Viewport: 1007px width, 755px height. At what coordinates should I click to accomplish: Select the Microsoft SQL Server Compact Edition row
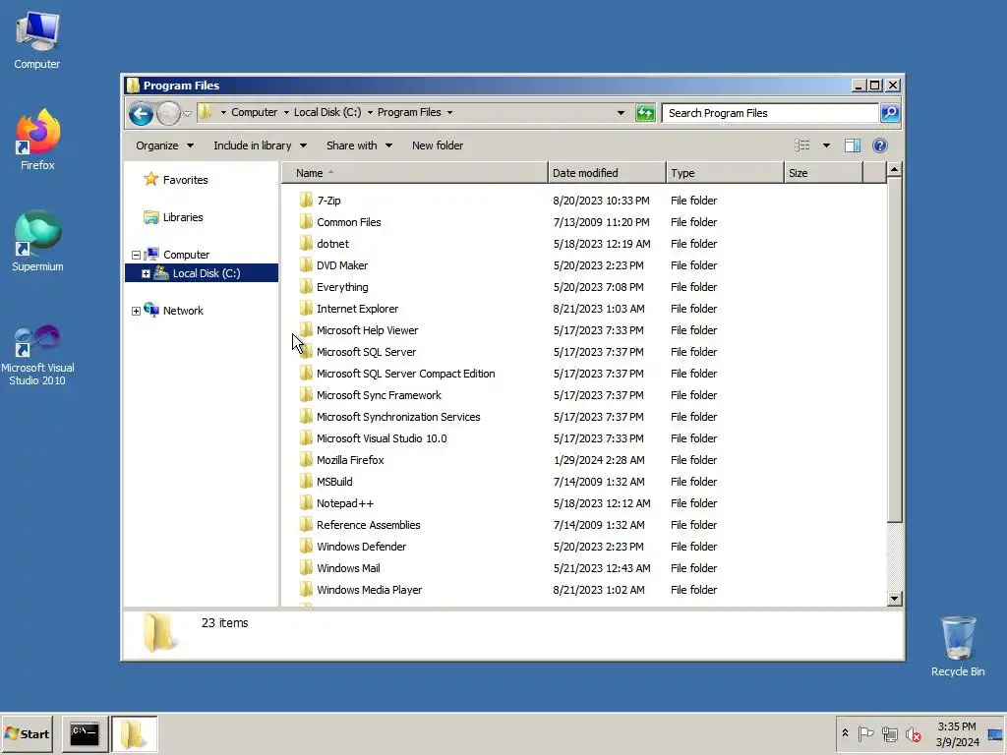[x=583, y=374]
